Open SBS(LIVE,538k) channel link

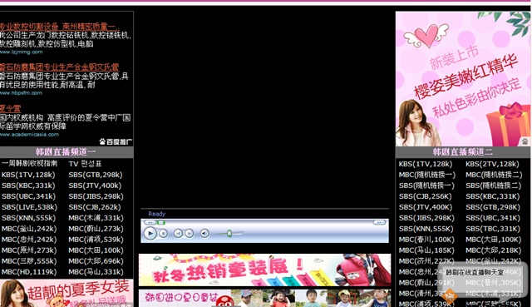point(30,207)
